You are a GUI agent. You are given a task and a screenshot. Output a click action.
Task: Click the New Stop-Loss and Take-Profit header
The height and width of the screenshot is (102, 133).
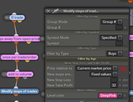pos(87,63)
